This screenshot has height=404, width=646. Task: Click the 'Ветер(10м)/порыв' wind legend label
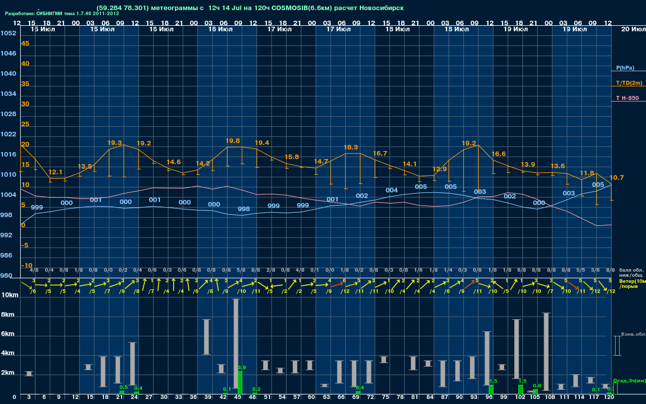[x=632, y=284]
